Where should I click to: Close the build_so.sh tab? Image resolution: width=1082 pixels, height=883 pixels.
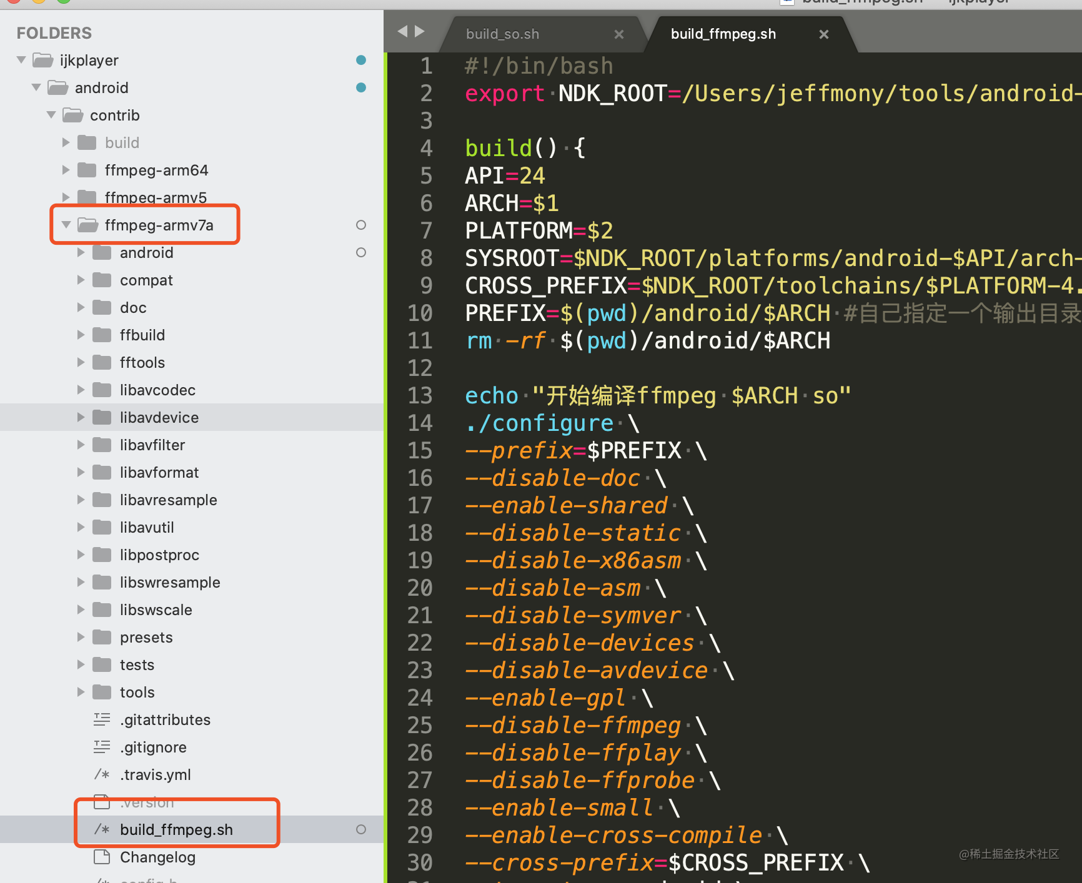[x=618, y=34]
